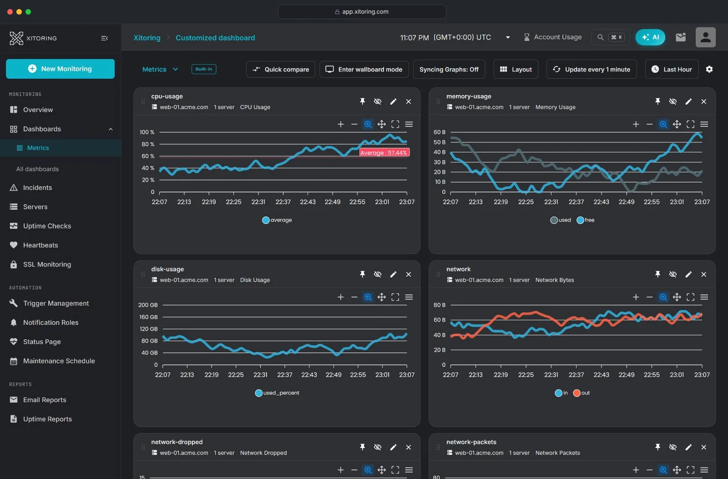The width and height of the screenshot is (728, 479).
Task: Edit the memory-usage widget
Action: 688,101
